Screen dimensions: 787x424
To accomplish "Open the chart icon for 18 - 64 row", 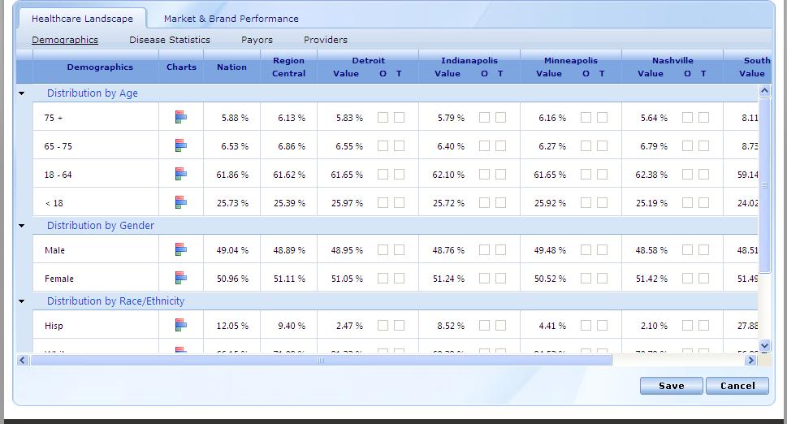I will pyautogui.click(x=181, y=175).
